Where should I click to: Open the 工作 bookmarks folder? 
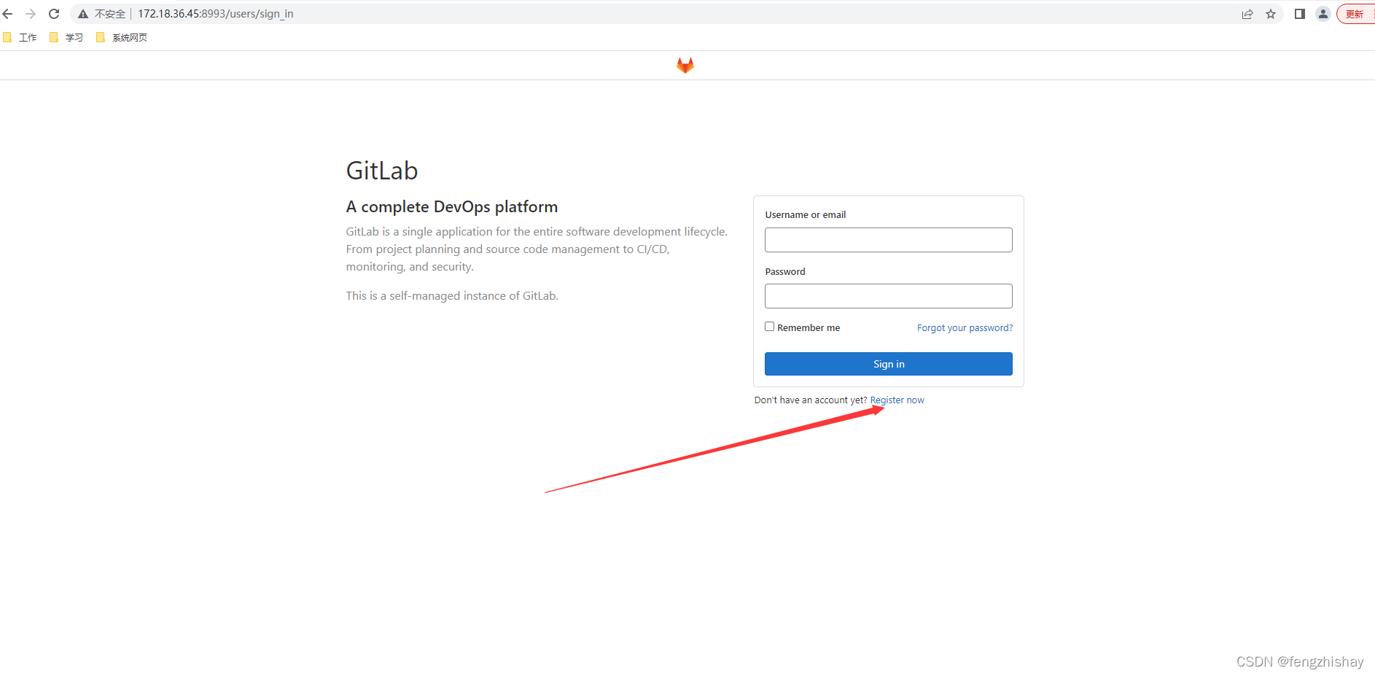point(22,36)
